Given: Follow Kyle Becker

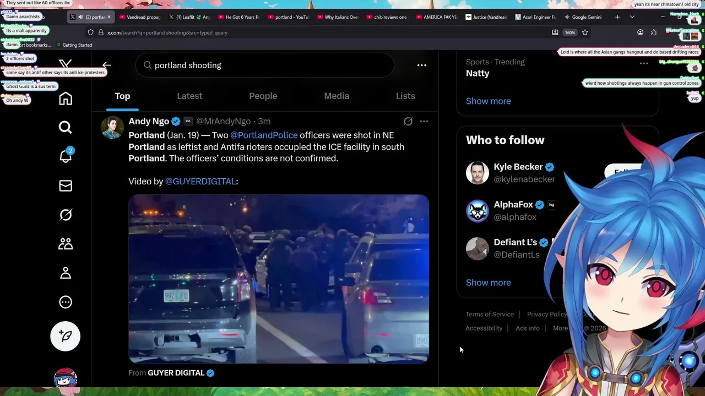Looking at the screenshot, I should coord(623,173).
